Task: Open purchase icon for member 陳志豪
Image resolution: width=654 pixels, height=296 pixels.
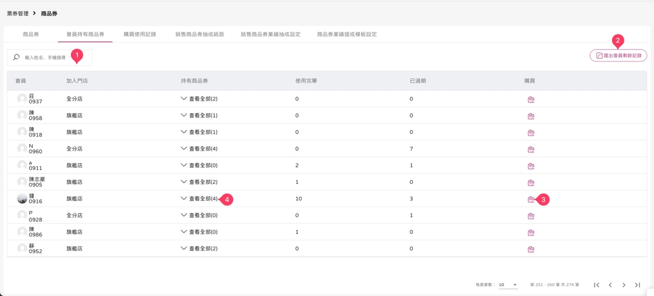Action: coord(531,182)
